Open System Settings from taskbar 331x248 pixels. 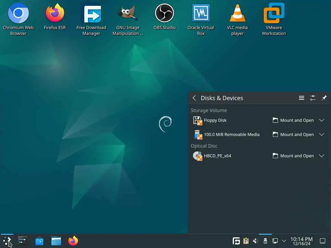[22, 241]
